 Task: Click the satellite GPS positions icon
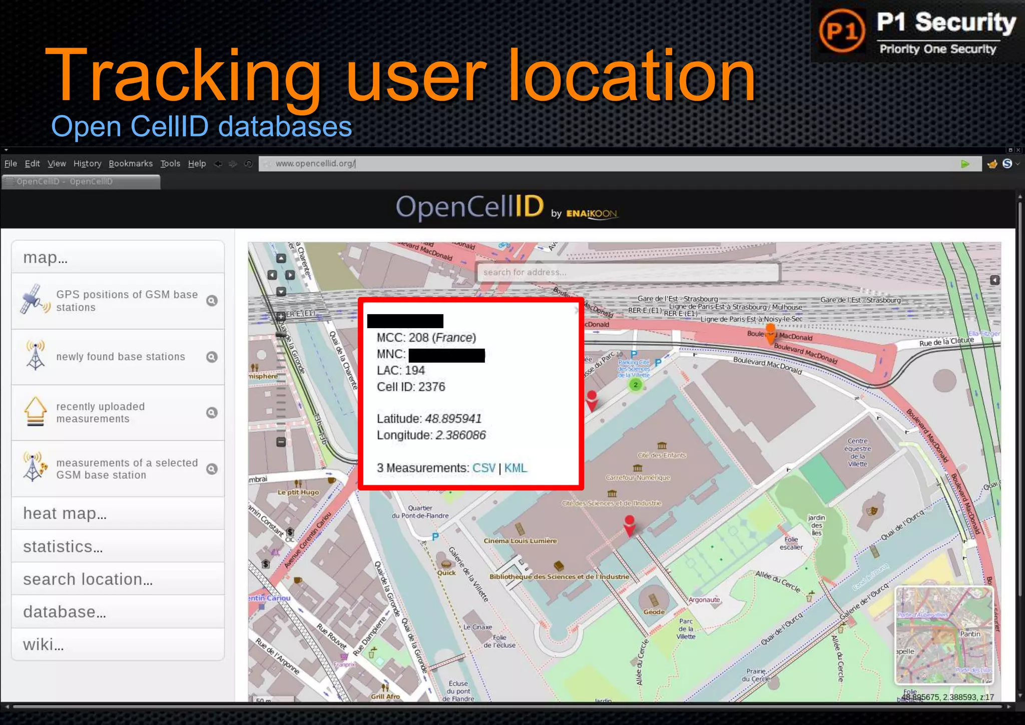click(35, 299)
